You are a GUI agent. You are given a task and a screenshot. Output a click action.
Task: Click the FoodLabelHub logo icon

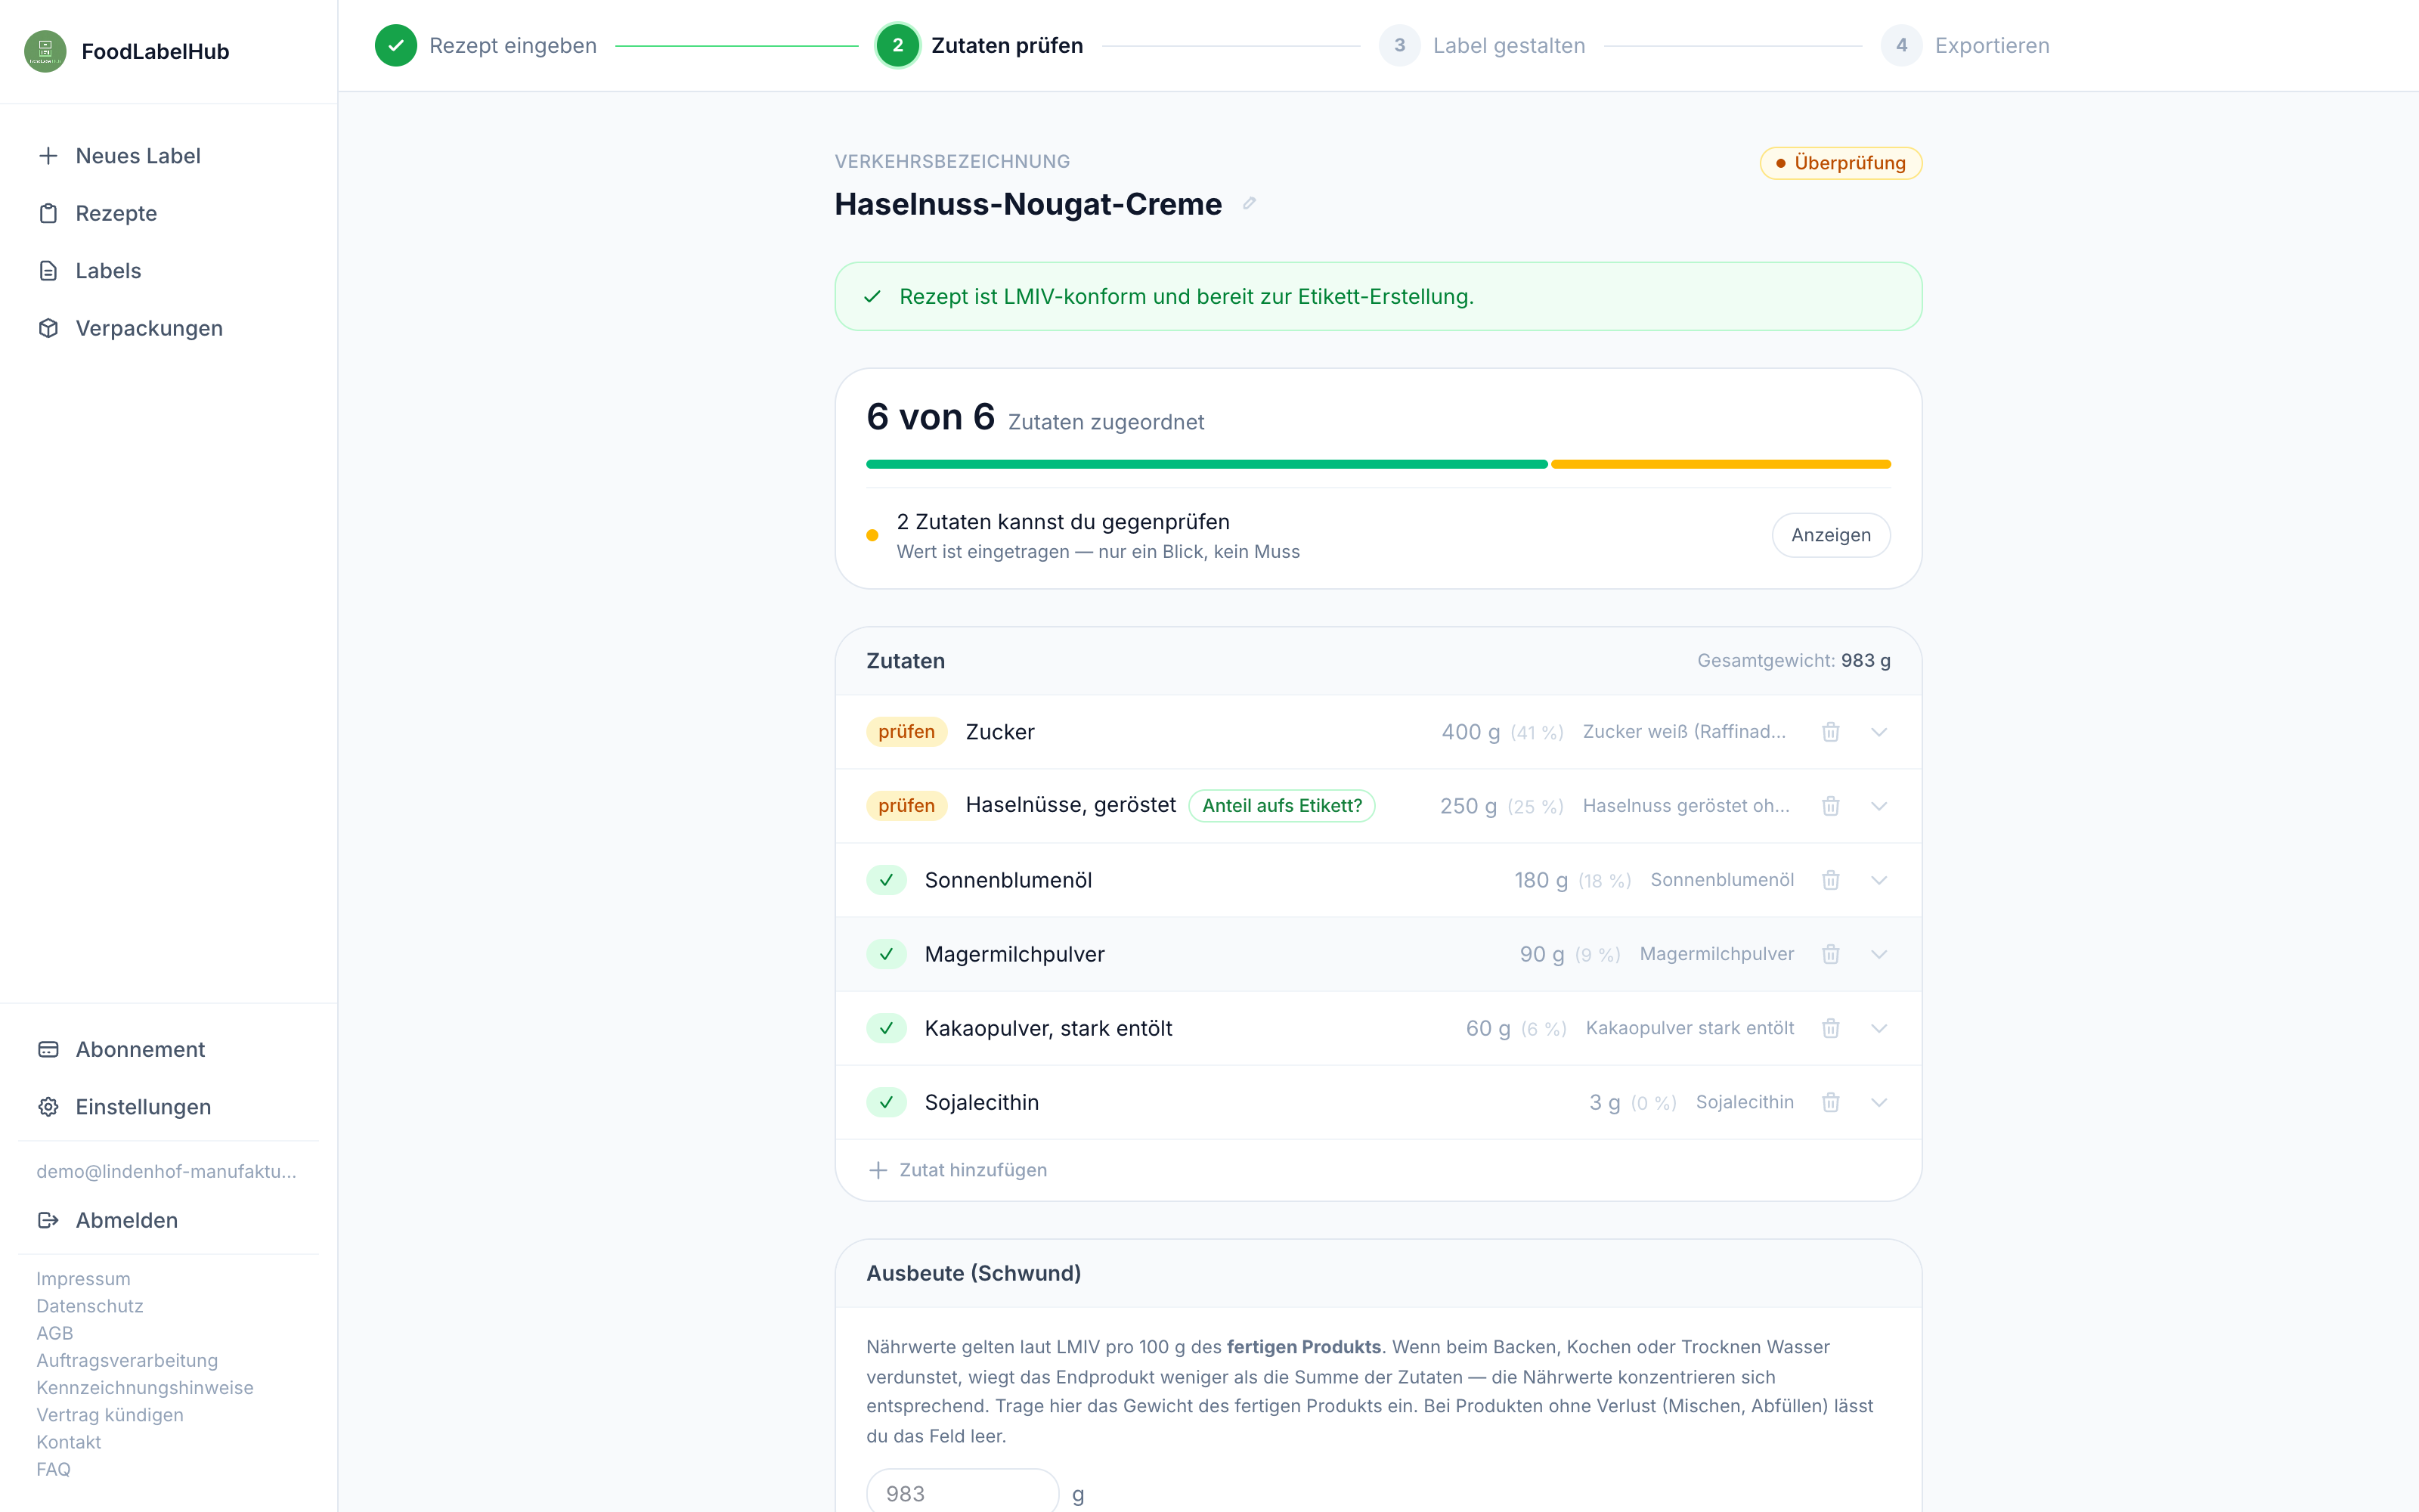pyautogui.click(x=45, y=51)
